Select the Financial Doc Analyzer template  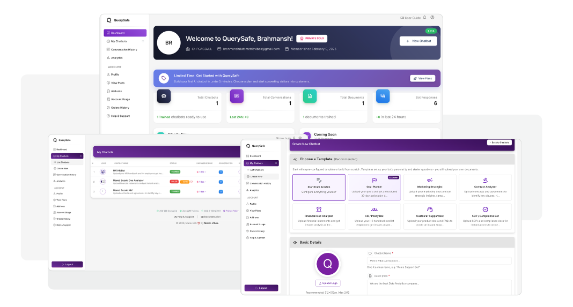coord(319,216)
